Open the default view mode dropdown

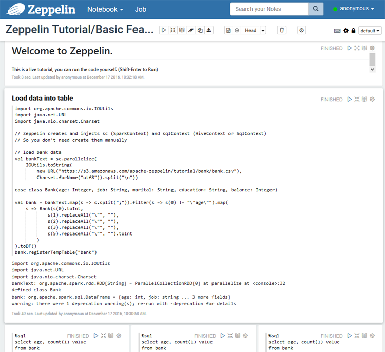(x=370, y=31)
